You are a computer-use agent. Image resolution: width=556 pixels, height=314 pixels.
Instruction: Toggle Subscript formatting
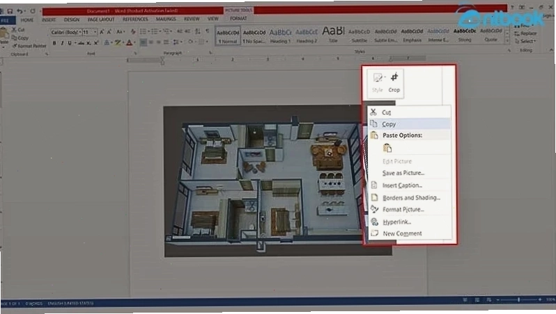click(x=88, y=43)
